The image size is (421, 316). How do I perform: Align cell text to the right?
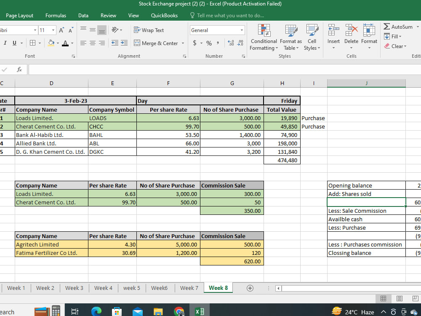pyautogui.click(x=102, y=43)
